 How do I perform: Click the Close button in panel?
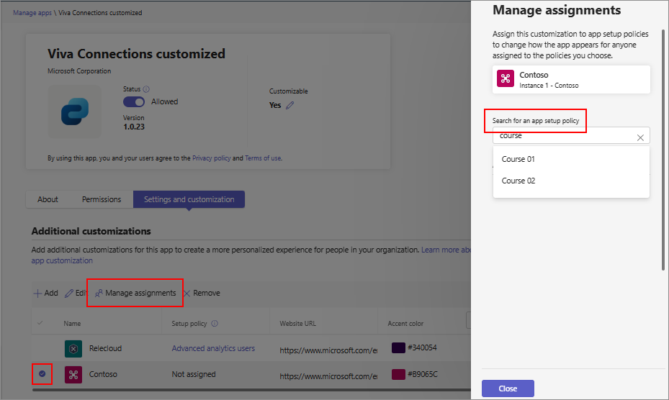pyautogui.click(x=508, y=388)
